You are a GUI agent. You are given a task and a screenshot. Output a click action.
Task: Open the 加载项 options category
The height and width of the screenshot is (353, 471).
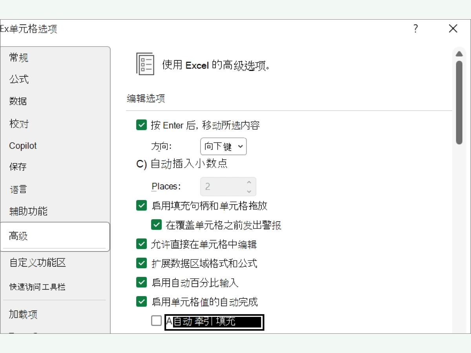point(55,315)
